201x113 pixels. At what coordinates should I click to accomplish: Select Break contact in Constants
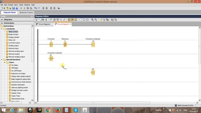click(x=13, y=34)
